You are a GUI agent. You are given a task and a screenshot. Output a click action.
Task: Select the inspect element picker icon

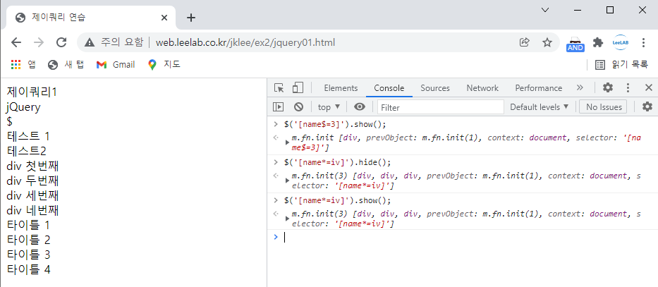click(x=279, y=87)
